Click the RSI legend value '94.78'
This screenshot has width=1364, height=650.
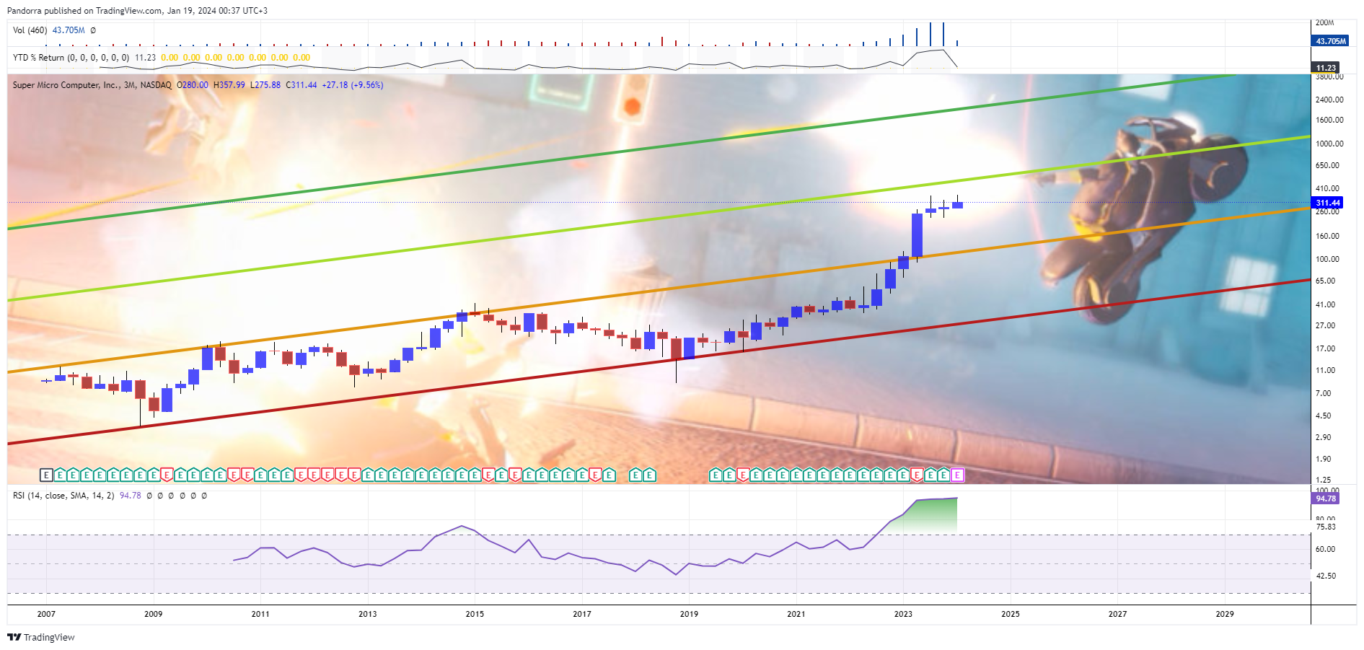[x=131, y=496]
